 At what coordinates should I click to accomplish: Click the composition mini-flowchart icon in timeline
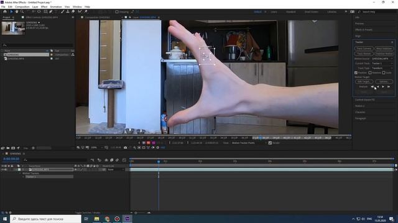pos(93,160)
